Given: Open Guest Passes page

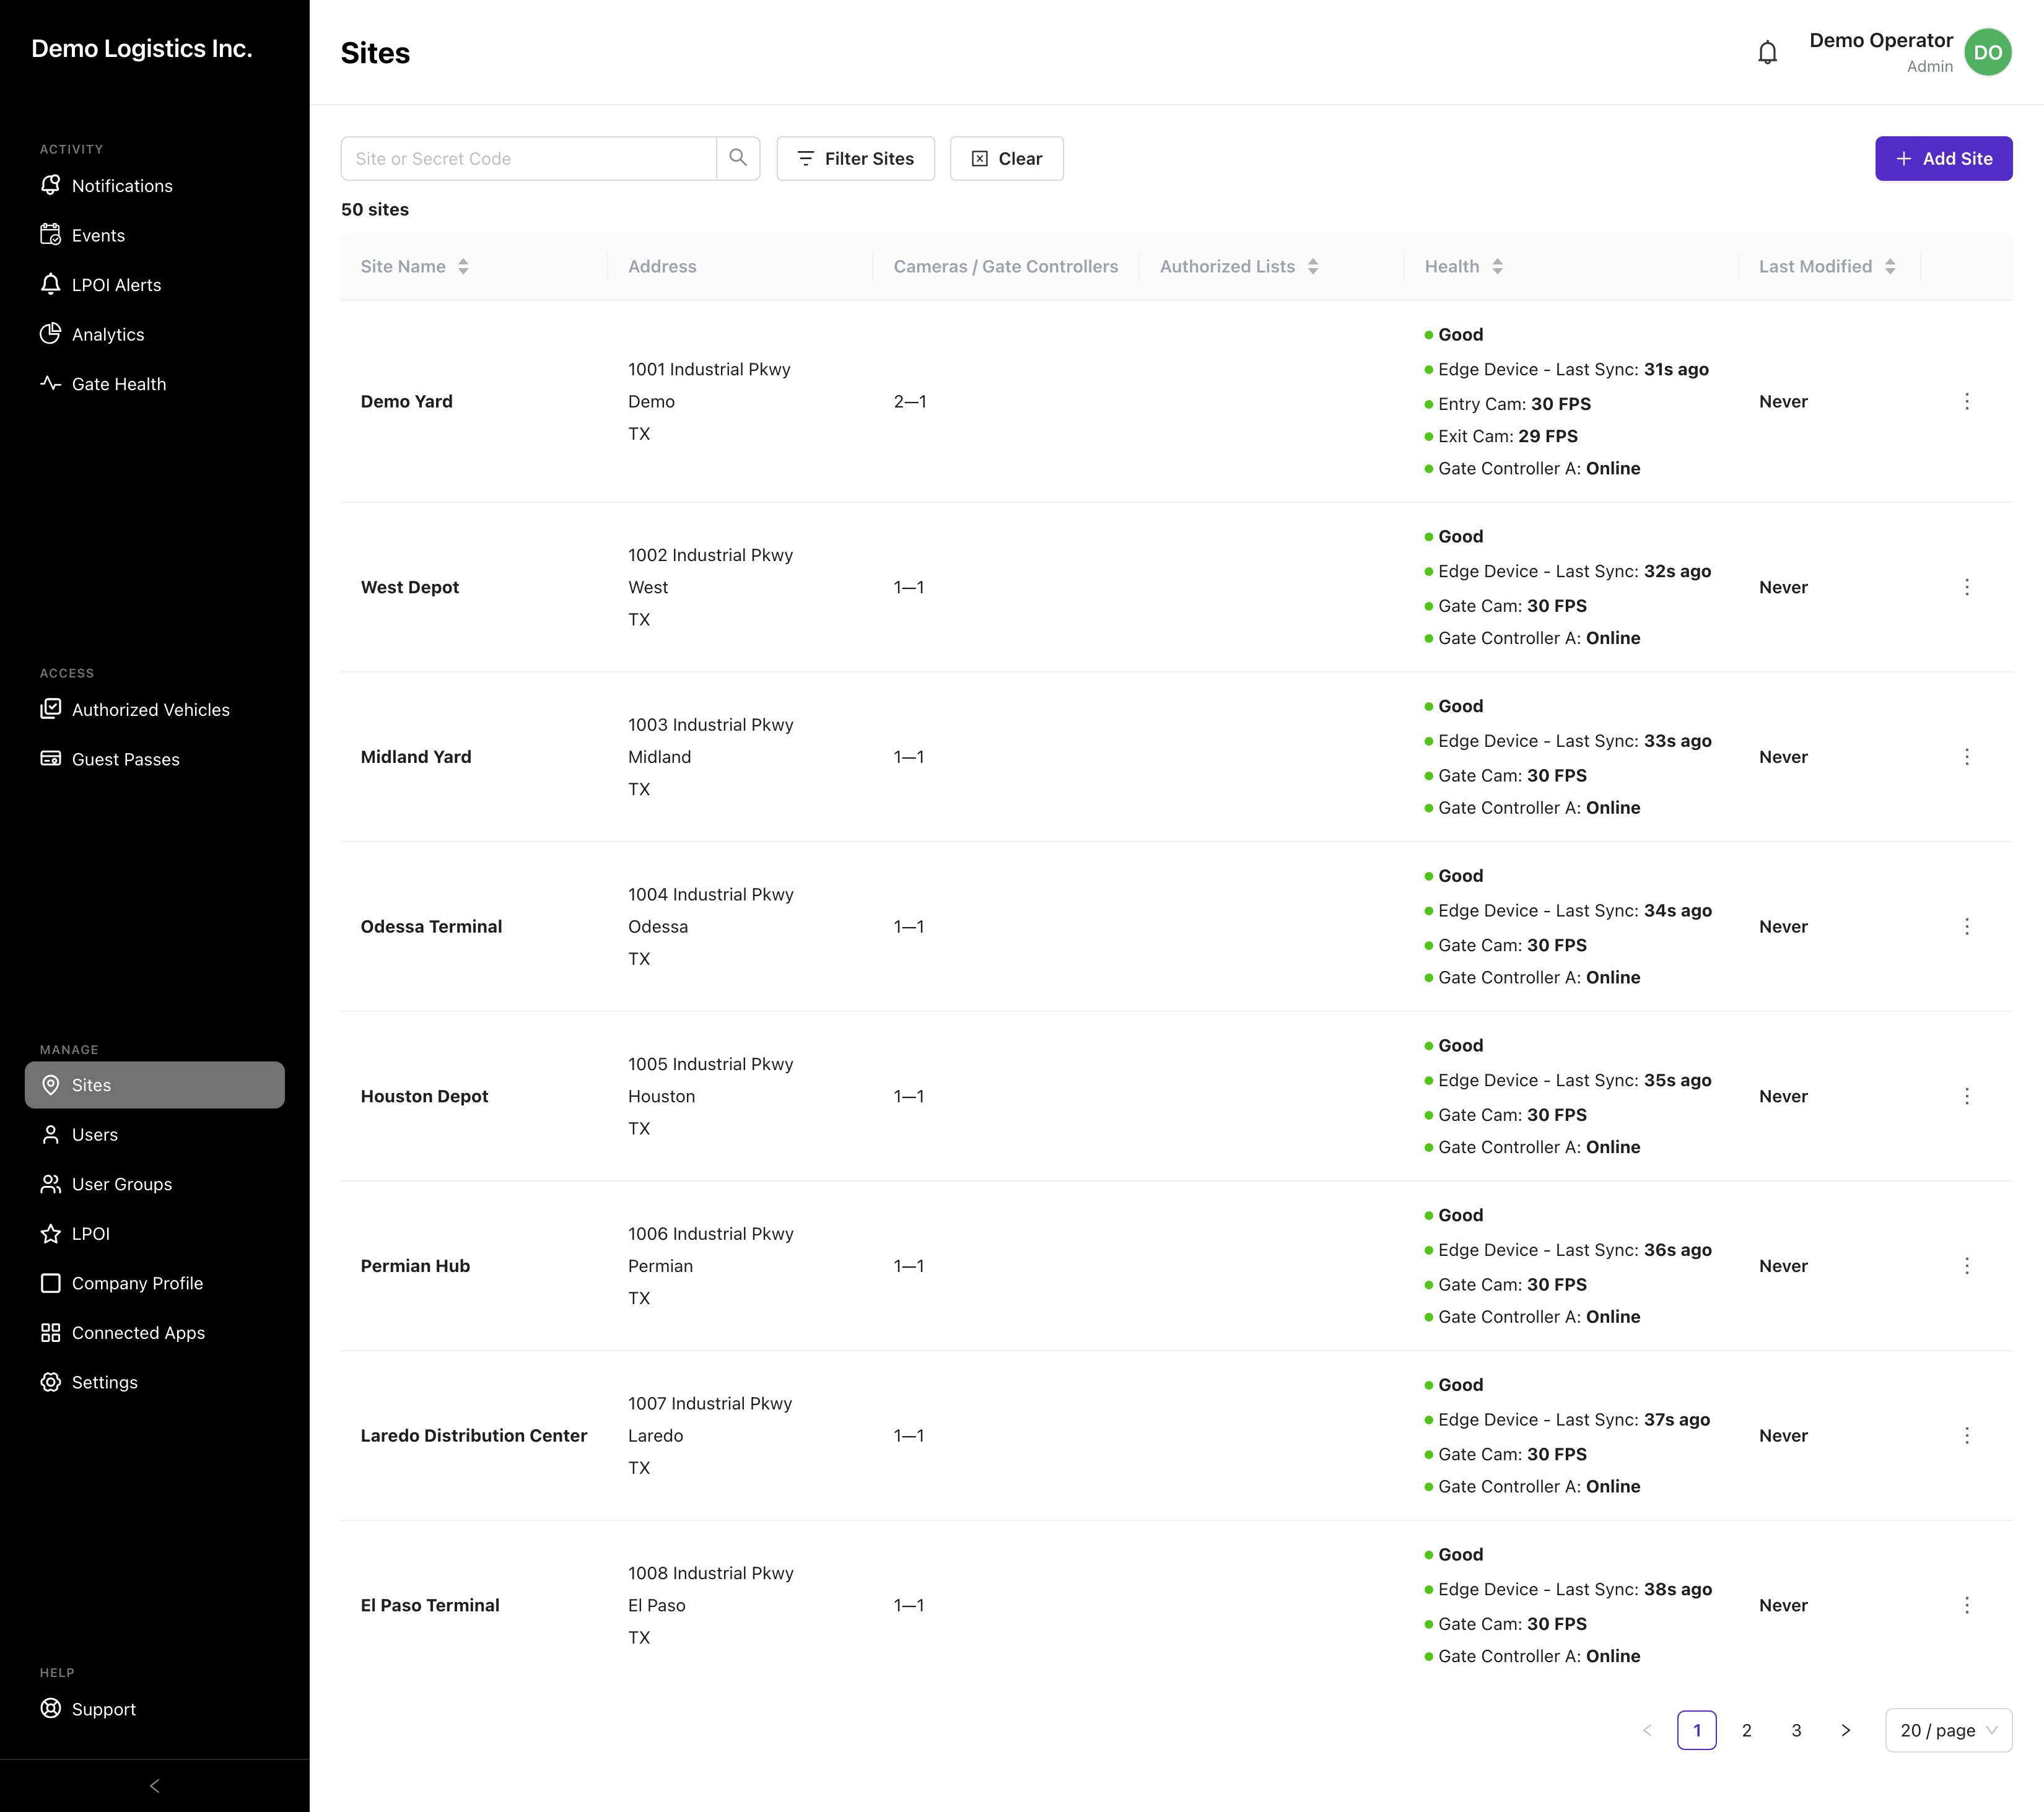Looking at the screenshot, I should pyautogui.click(x=155, y=759).
